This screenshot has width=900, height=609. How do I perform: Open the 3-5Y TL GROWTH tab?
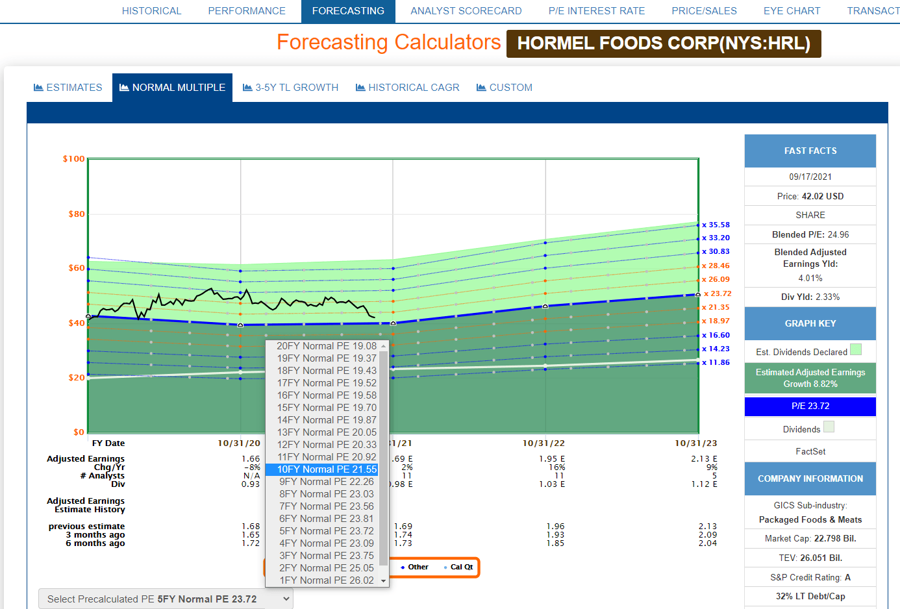click(291, 88)
